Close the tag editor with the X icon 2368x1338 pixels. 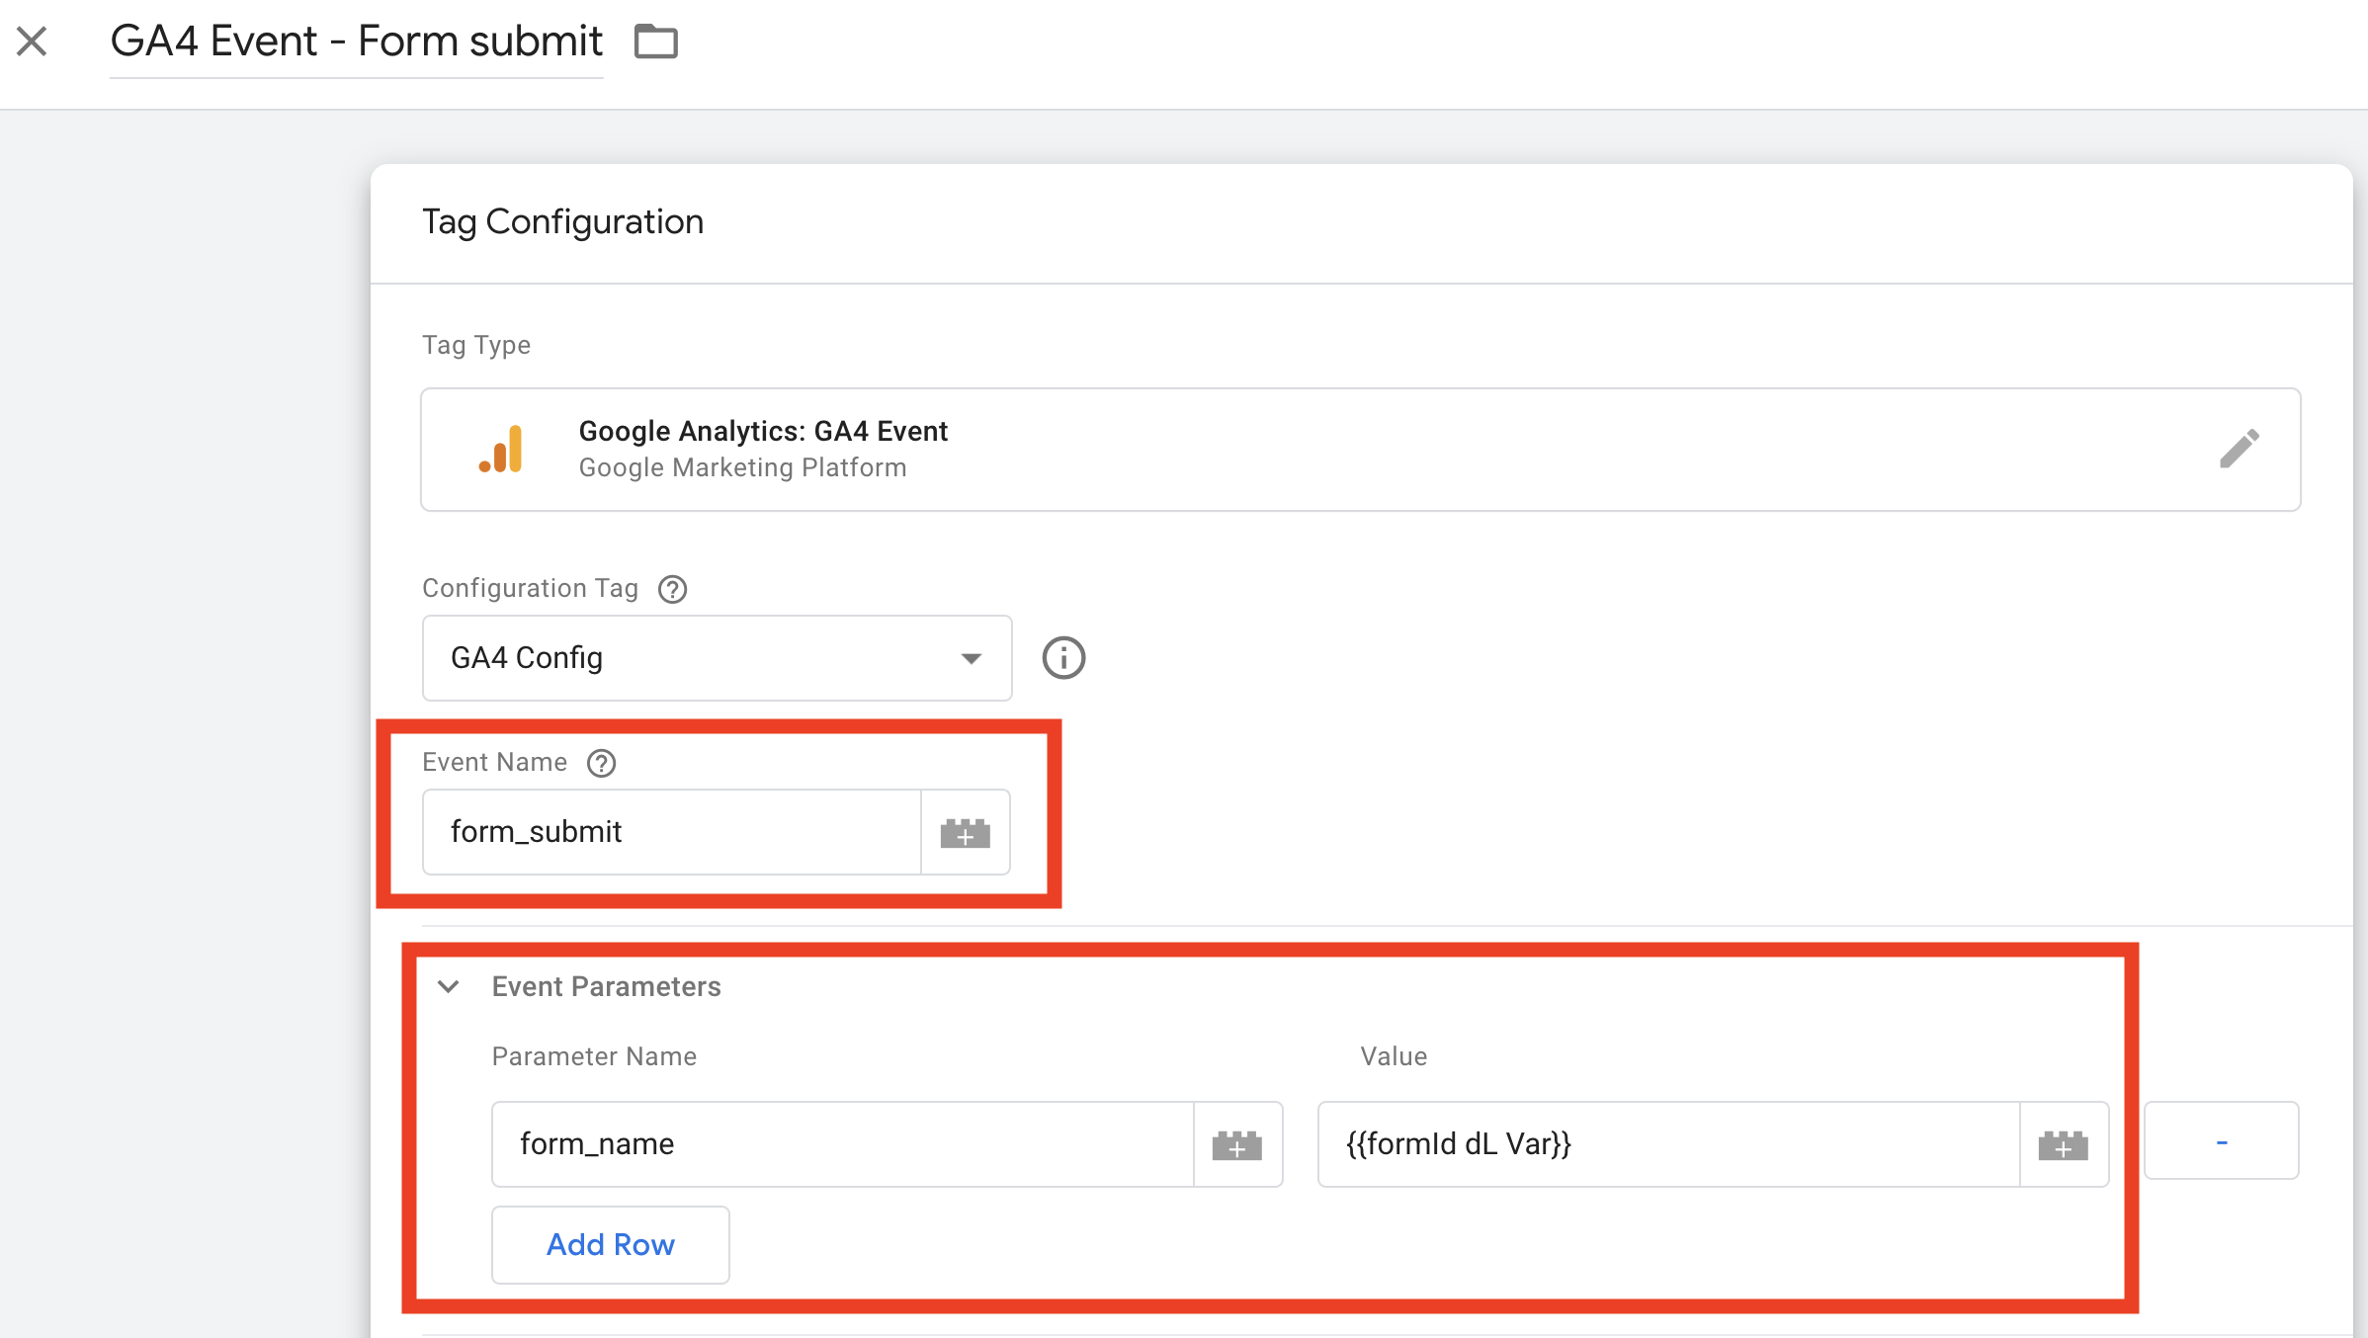32,42
